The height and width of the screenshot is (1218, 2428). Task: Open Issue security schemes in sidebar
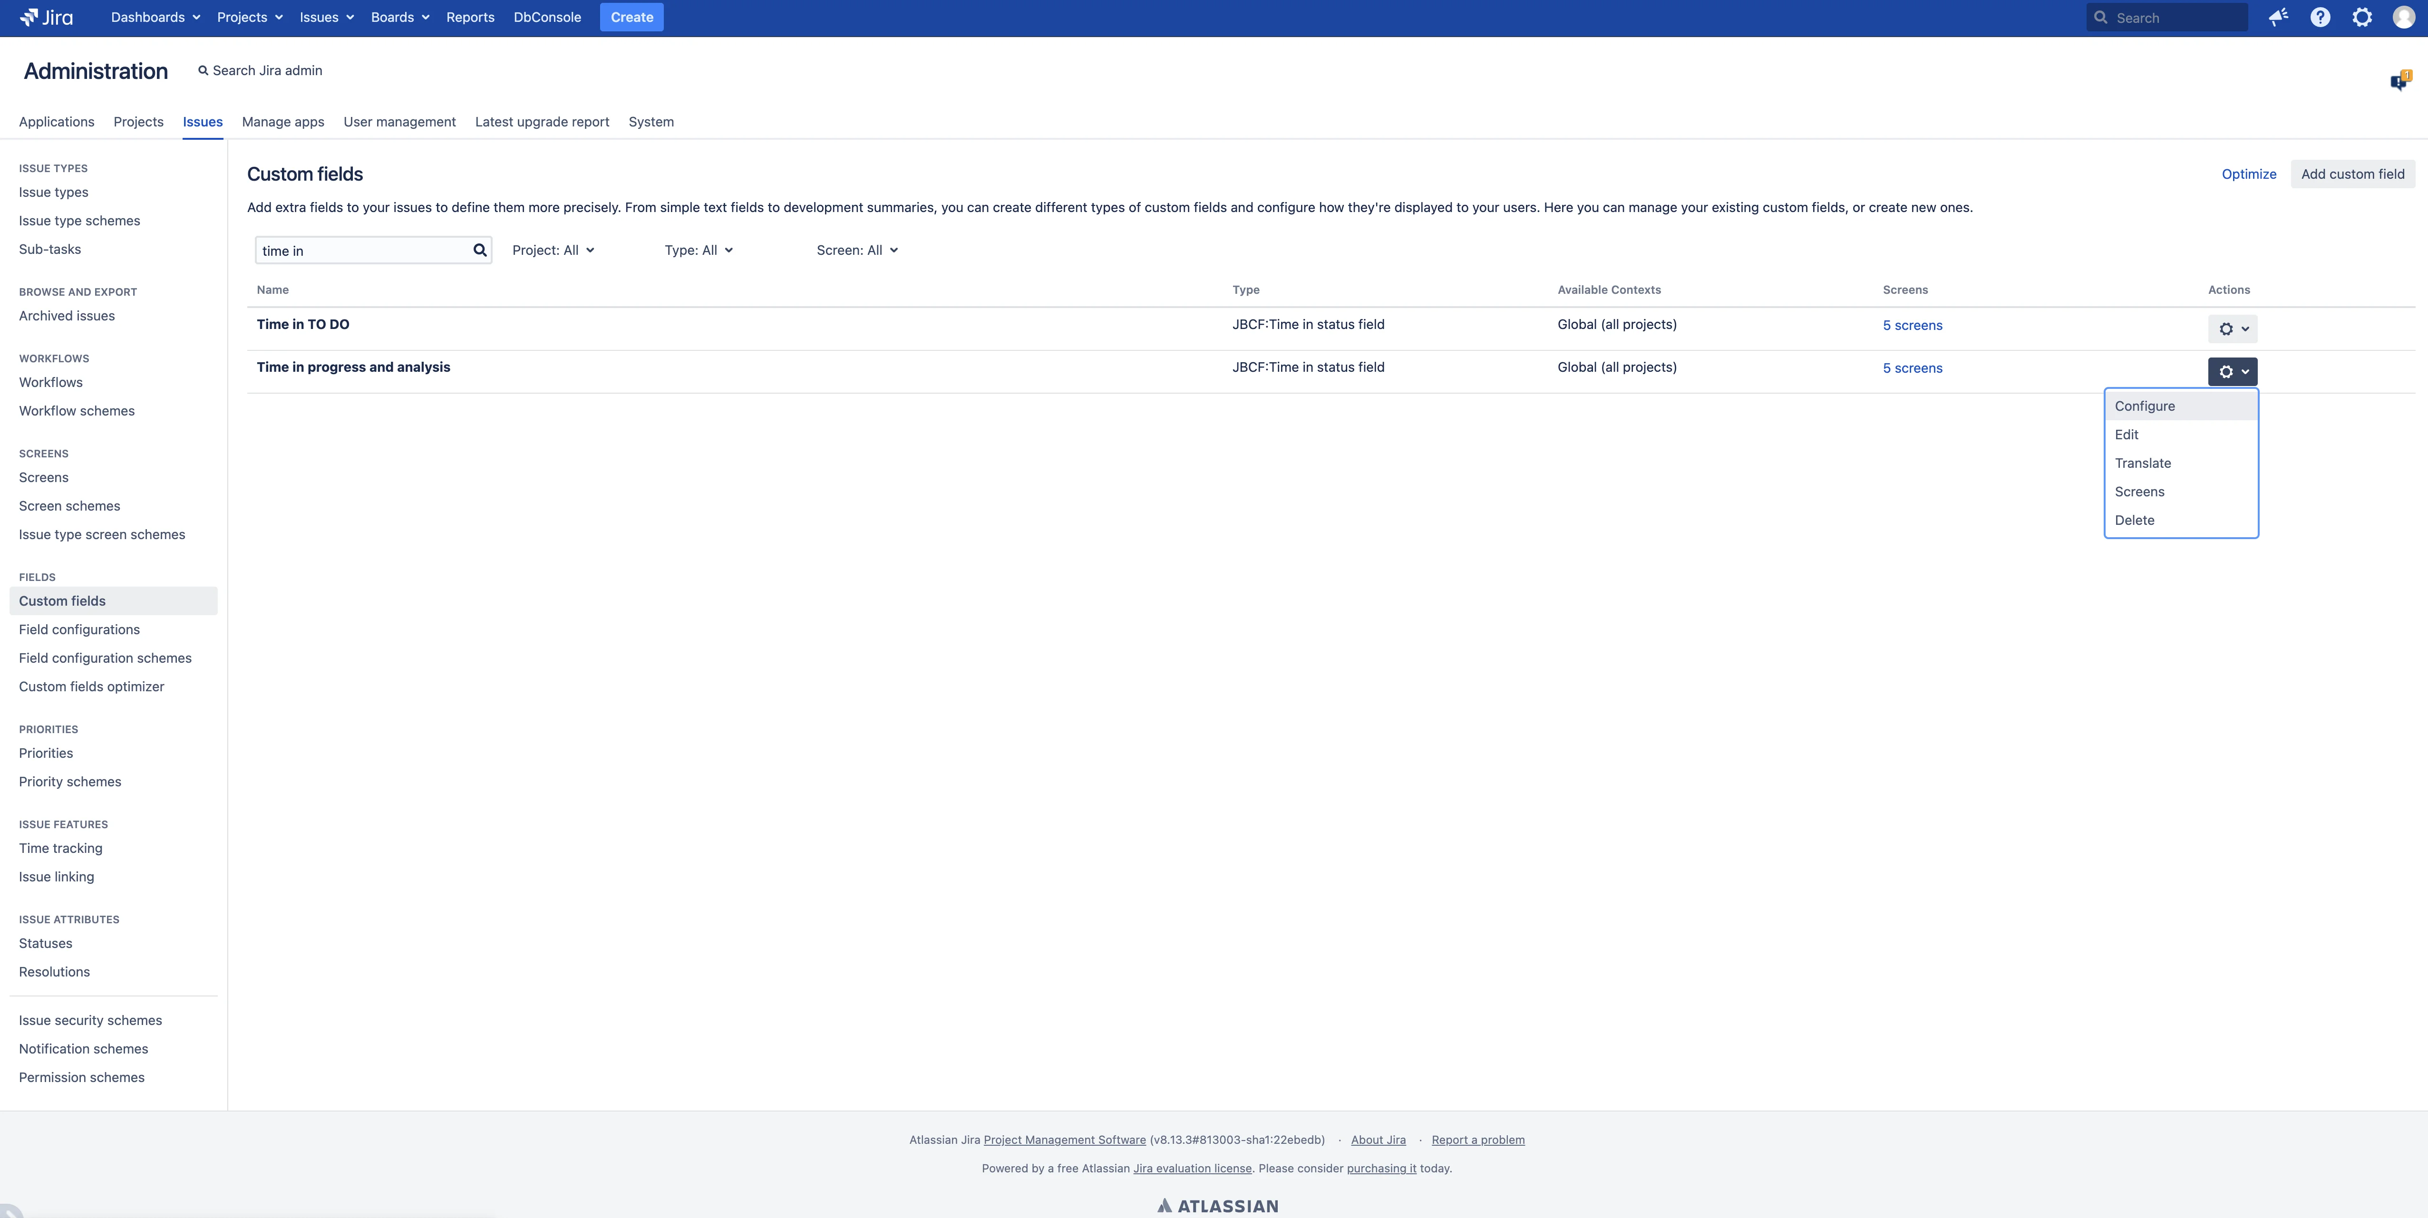(90, 1020)
